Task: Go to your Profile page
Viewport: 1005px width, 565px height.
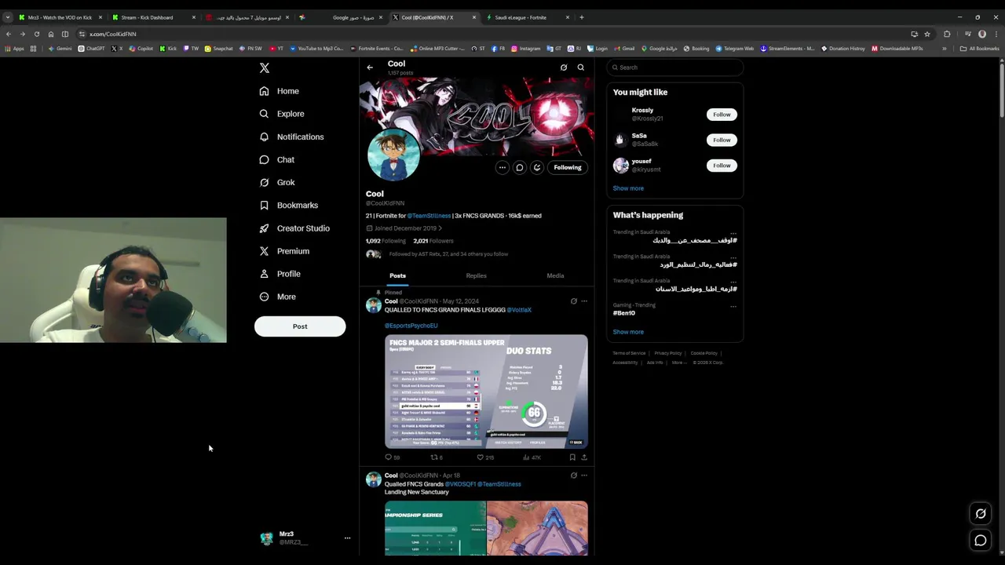Action: tap(280, 274)
